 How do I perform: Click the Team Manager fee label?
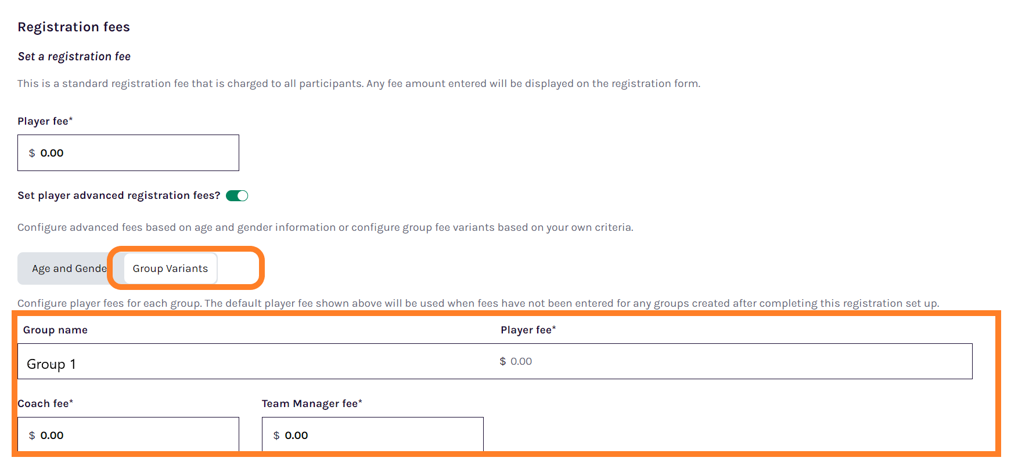pos(312,403)
